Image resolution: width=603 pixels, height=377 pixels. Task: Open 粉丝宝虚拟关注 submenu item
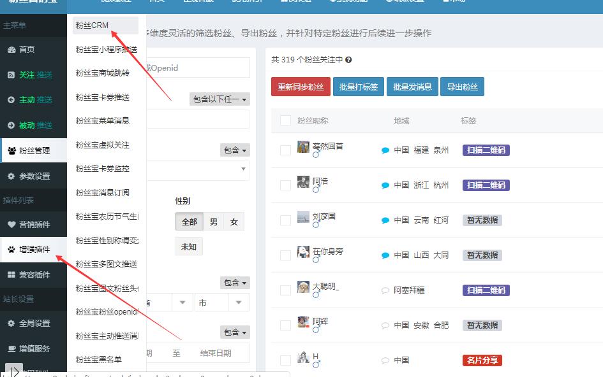click(103, 145)
